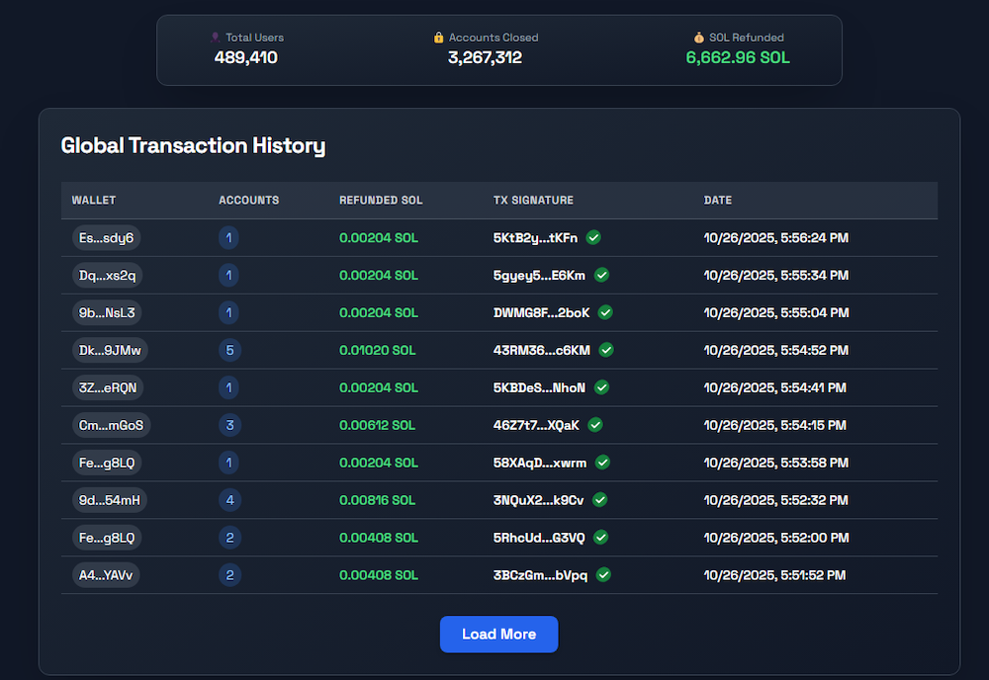
Task: Click the Load More button
Action: pos(498,634)
